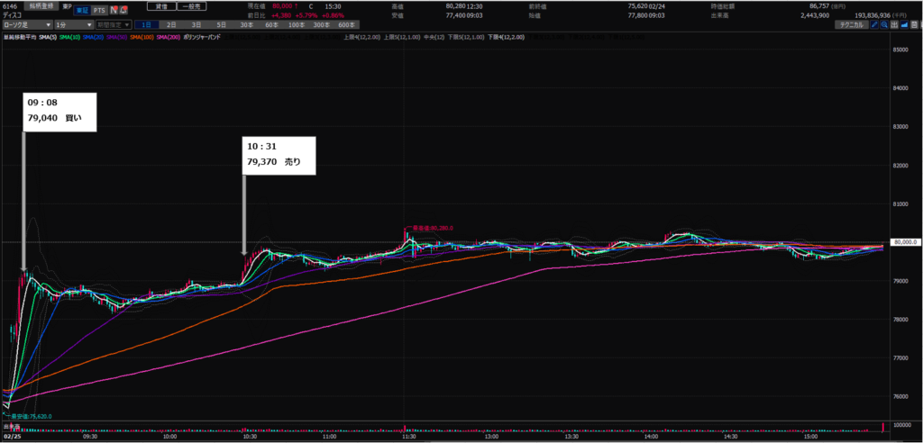Image resolution: width=923 pixels, height=443 pixels.
Task: Click the magnifier zoom icon
Action: [886, 25]
